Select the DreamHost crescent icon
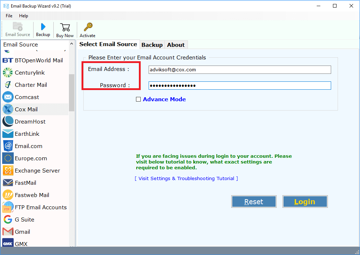Screen dimensions: 360x255 pos(8,121)
